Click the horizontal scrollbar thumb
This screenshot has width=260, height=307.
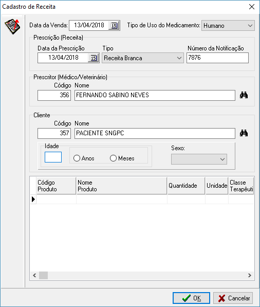[x=44, y=276]
